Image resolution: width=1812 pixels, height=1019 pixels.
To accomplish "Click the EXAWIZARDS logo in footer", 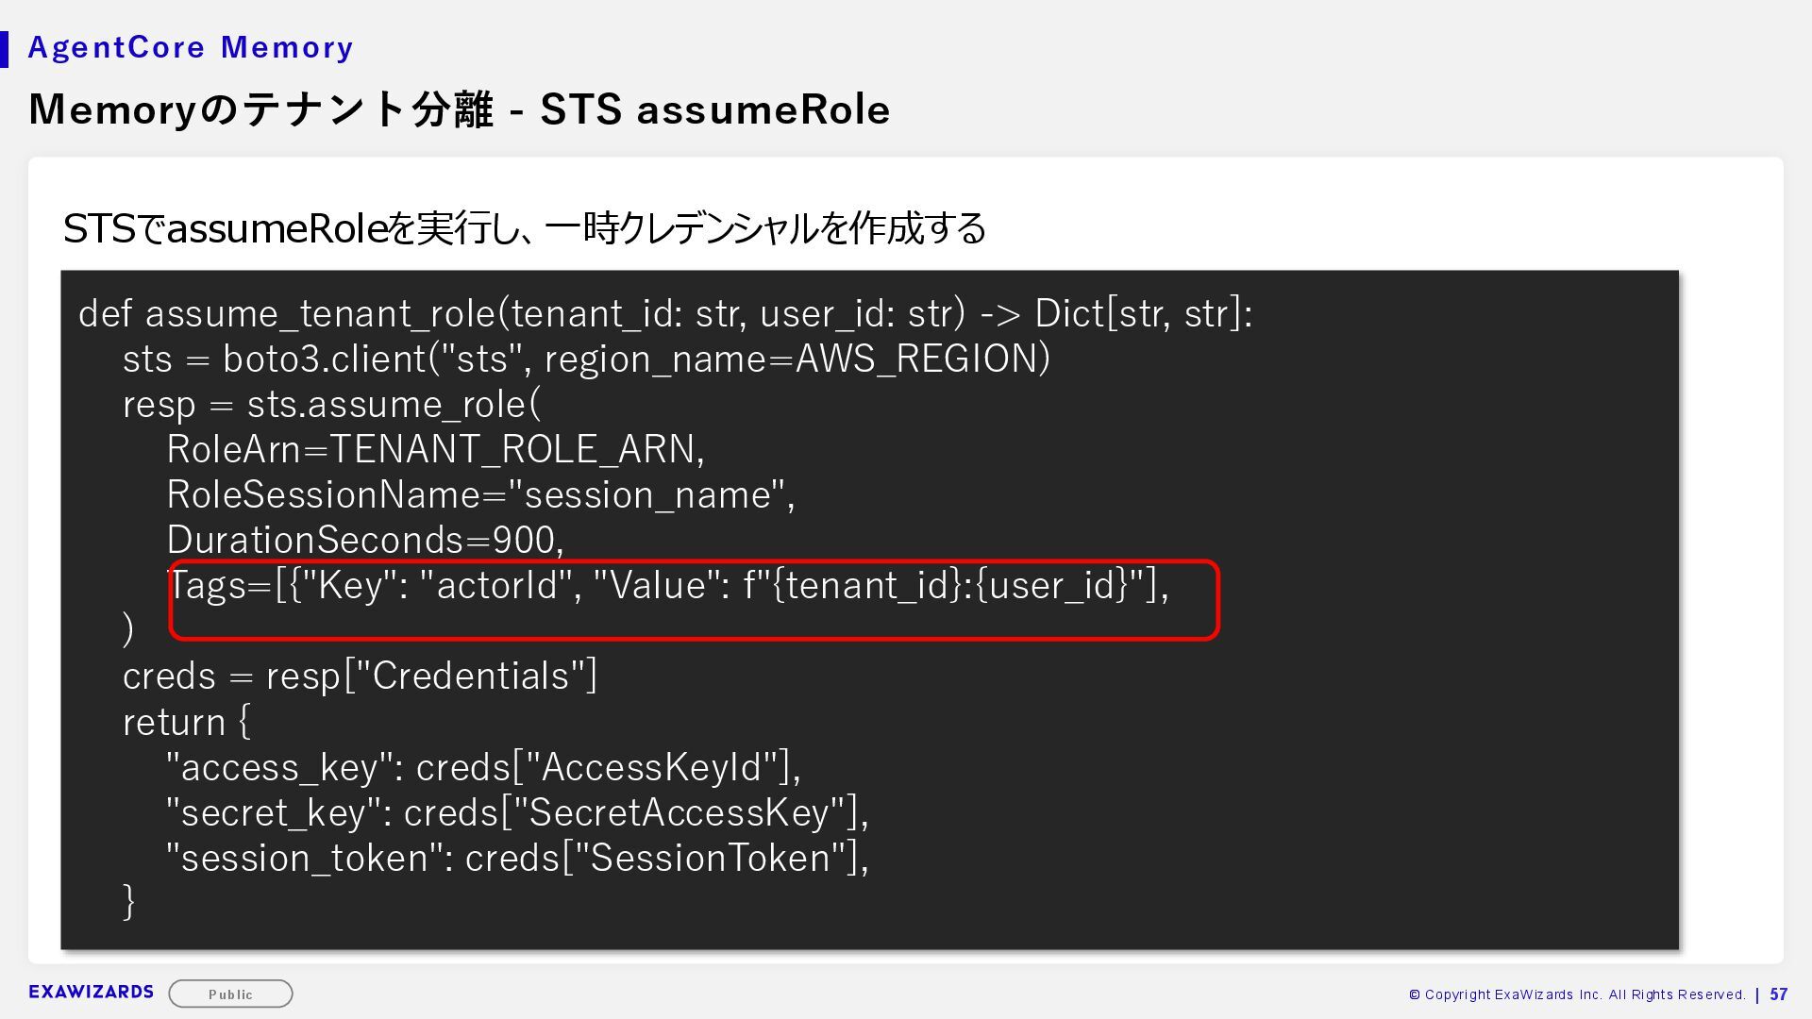I will click(x=91, y=992).
